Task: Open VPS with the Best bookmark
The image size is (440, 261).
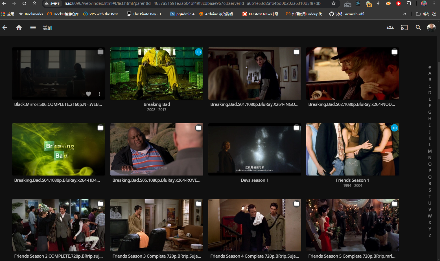Action: pyautogui.click(x=102, y=14)
